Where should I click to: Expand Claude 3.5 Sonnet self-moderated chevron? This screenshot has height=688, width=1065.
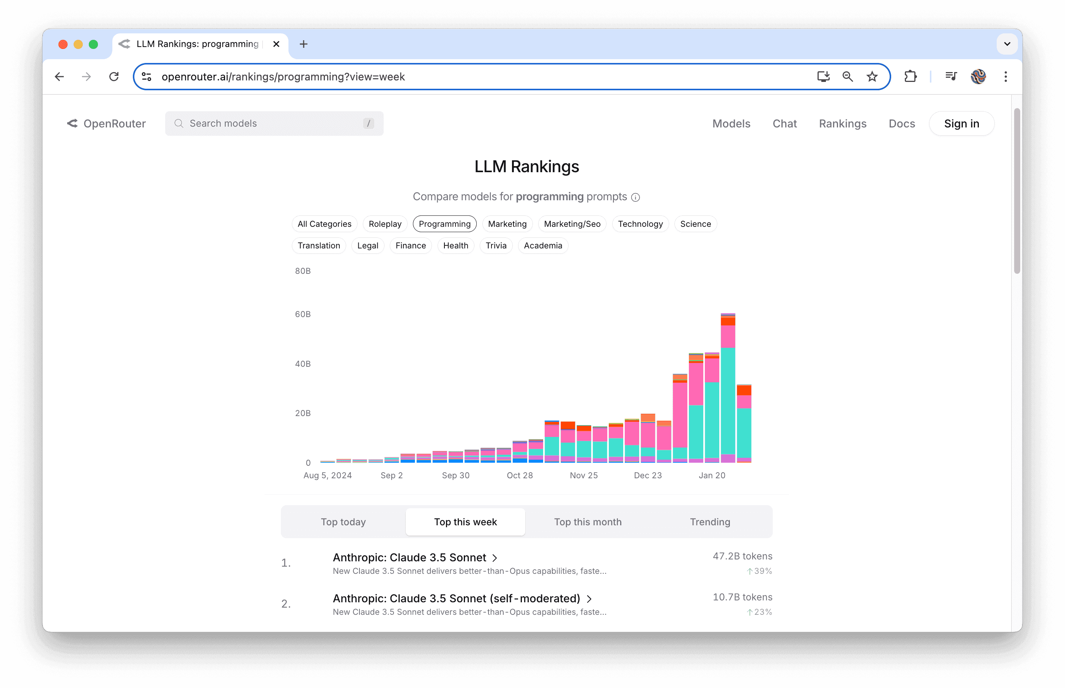click(589, 598)
